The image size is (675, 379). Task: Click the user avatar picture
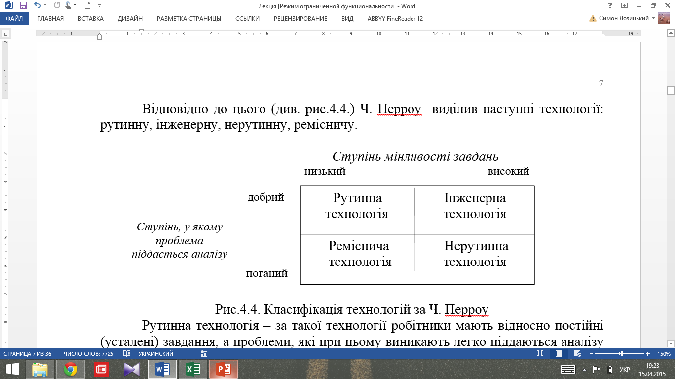click(665, 19)
